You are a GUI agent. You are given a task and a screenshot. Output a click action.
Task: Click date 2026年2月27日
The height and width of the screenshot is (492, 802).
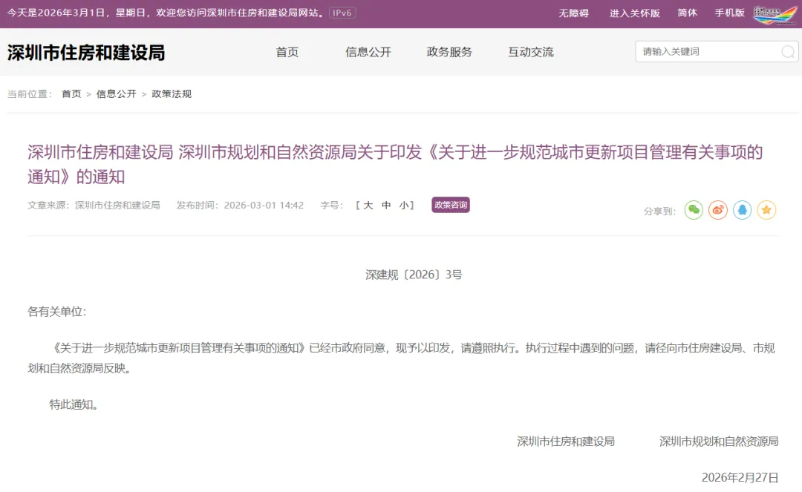point(740,478)
